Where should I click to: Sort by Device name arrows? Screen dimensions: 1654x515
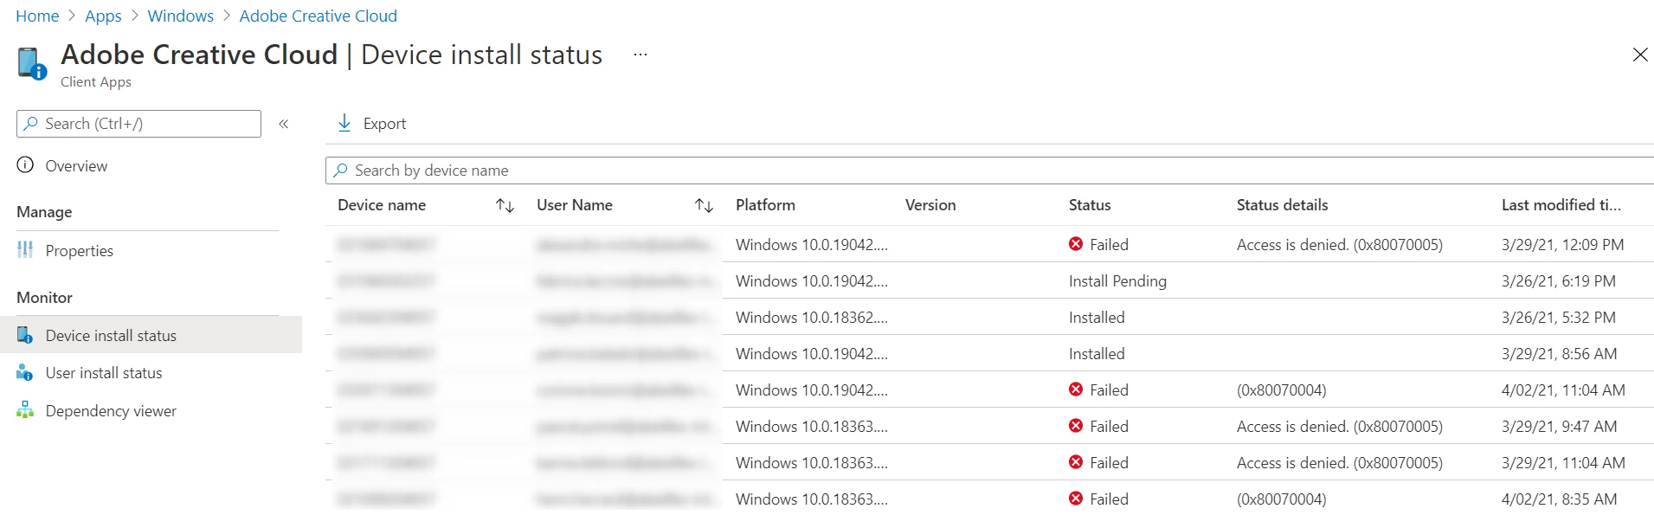click(x=505, y=205)
